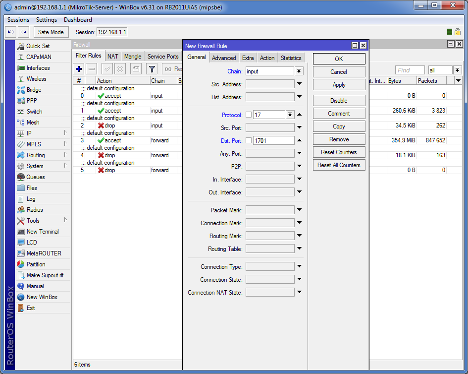The width and height of the screenshot is (468, 374).
Task: Switch to the Mangle tab
Action: (133, 57)
